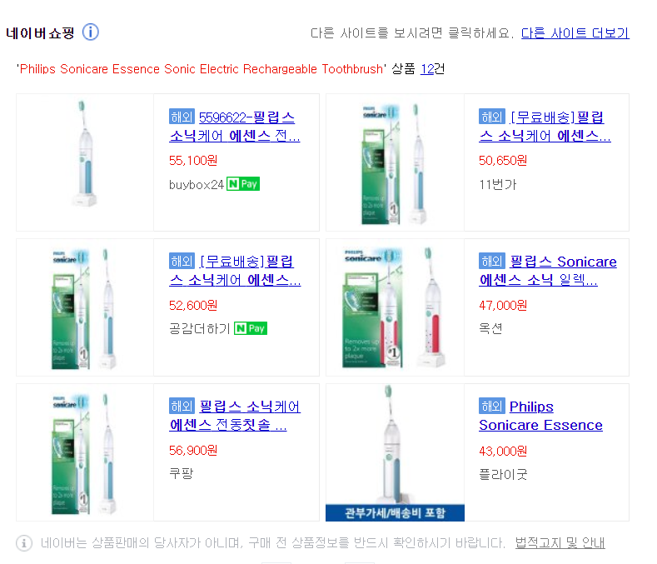Click the N Pay badge next to 공감더하기
Viewport: 657px width, 564px height.
(251, 328)
